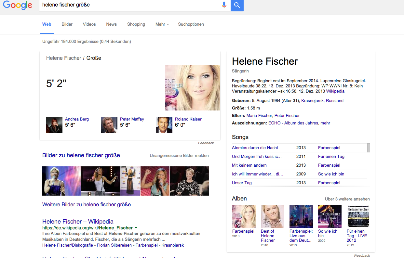Click the Größe 1,58 m value
The image size is (404, 258).
click(x=254, y=108)
